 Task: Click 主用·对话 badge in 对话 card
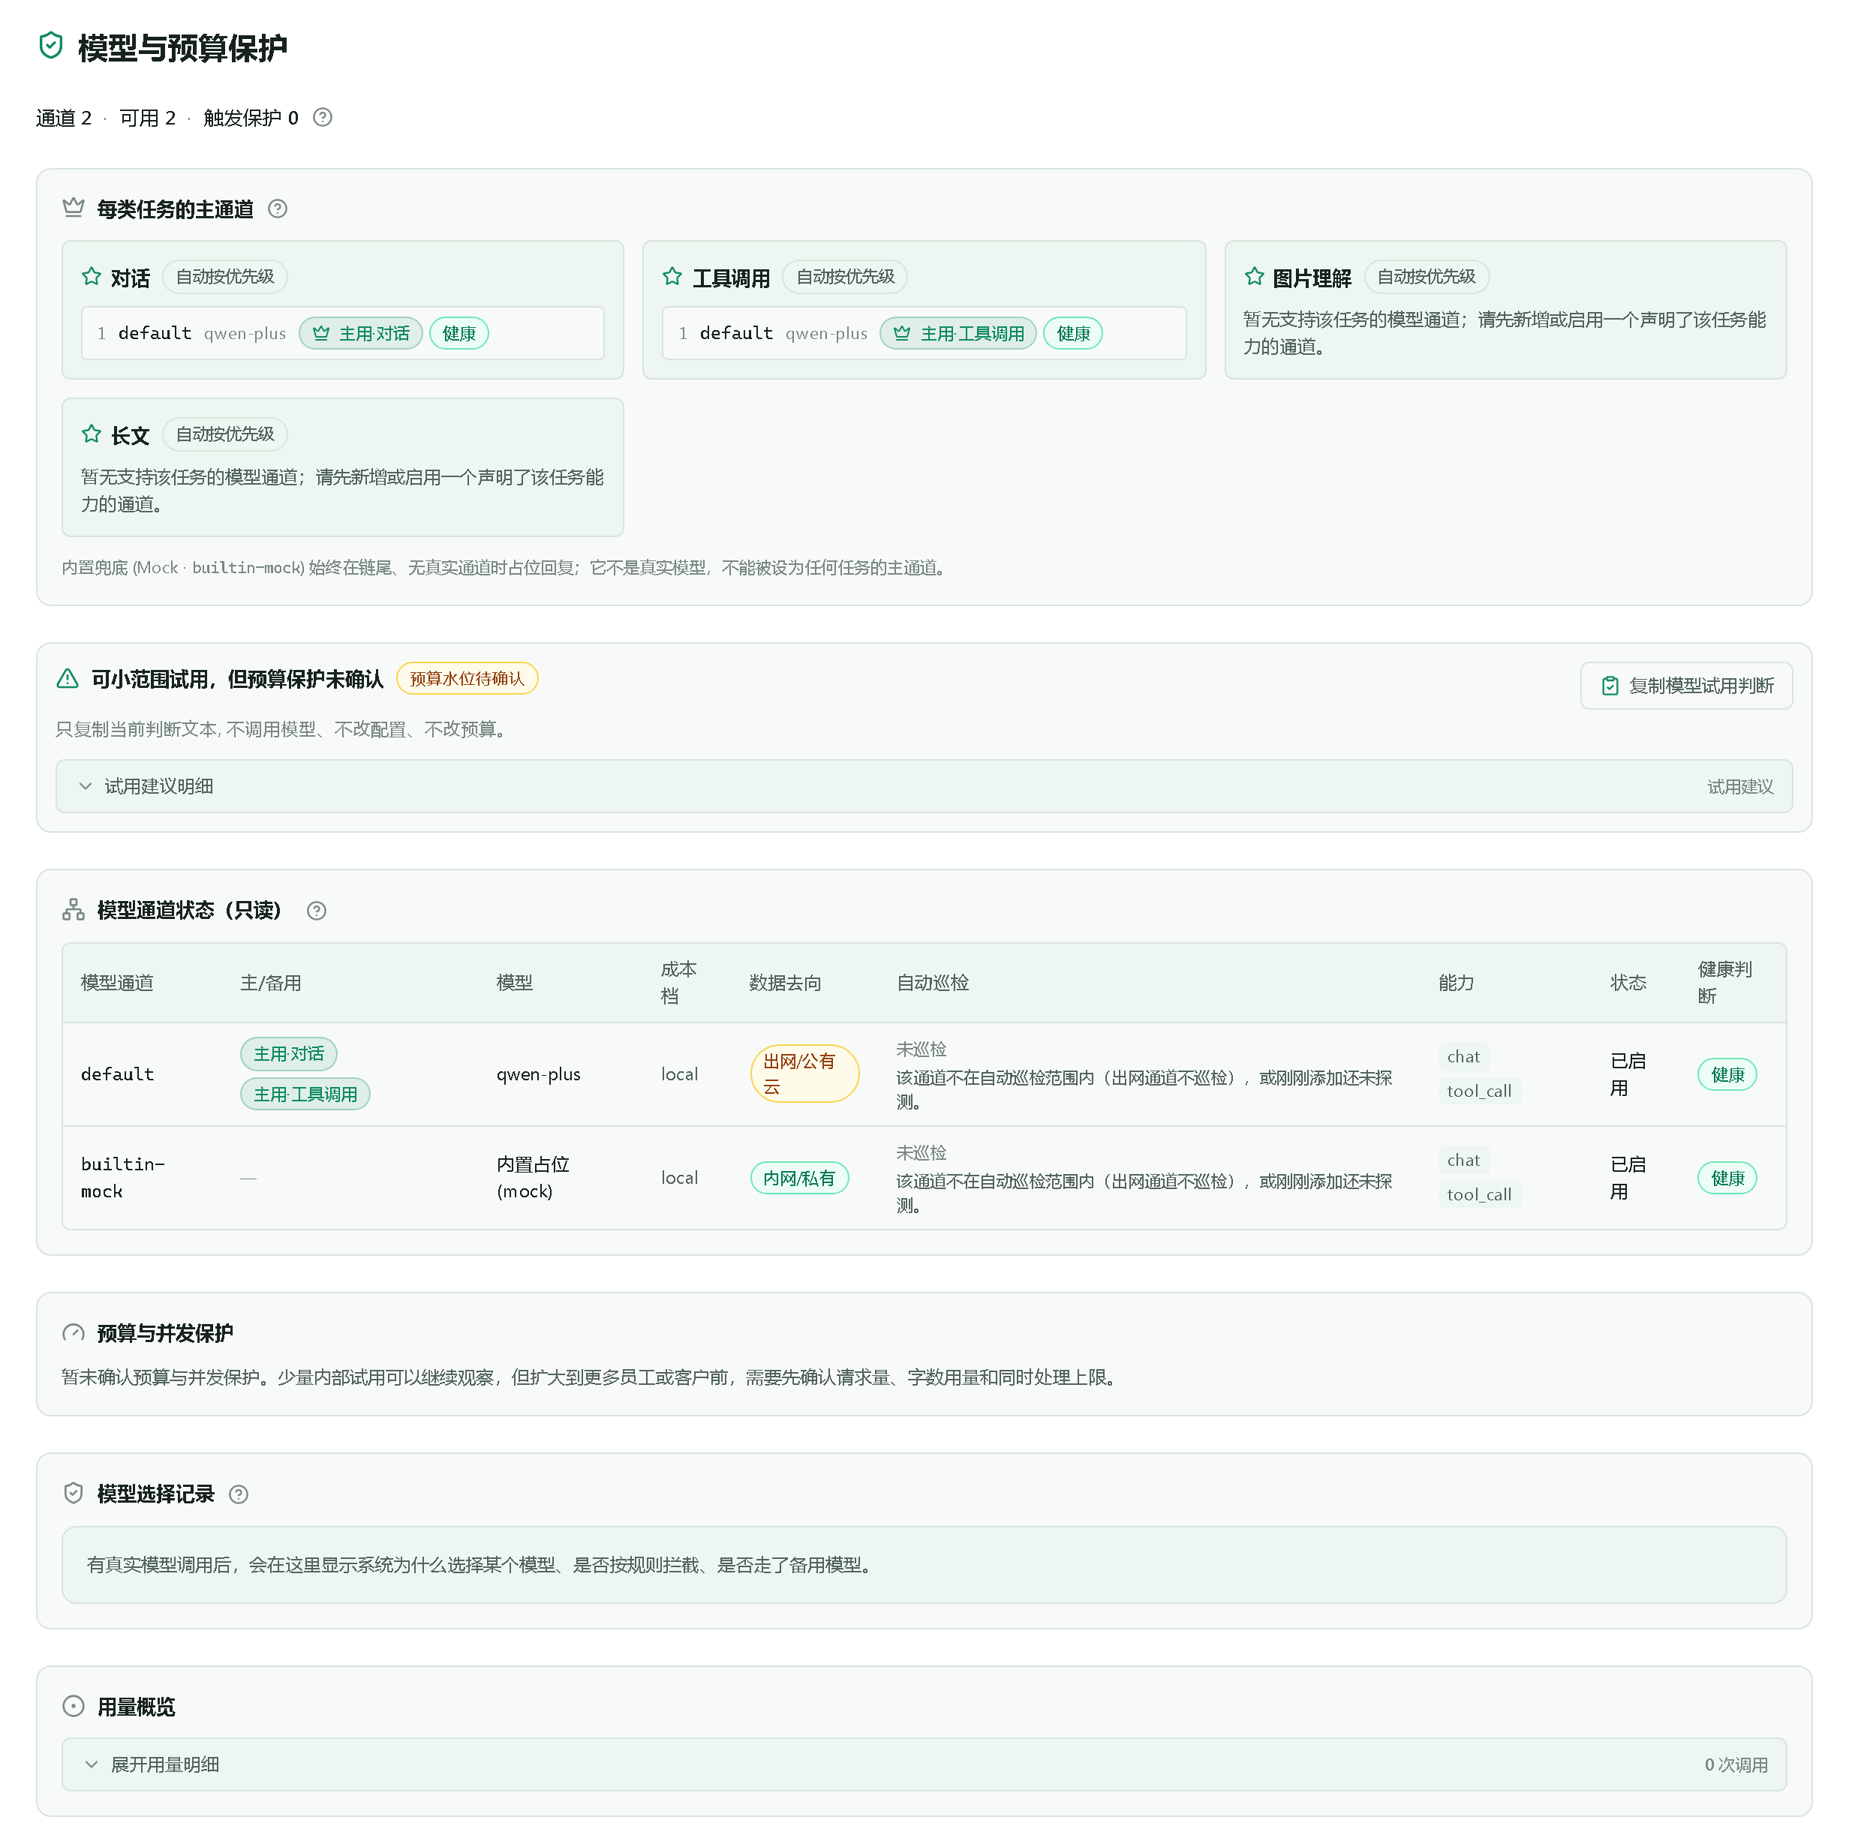pyautogui.click(x=361, y=333)
